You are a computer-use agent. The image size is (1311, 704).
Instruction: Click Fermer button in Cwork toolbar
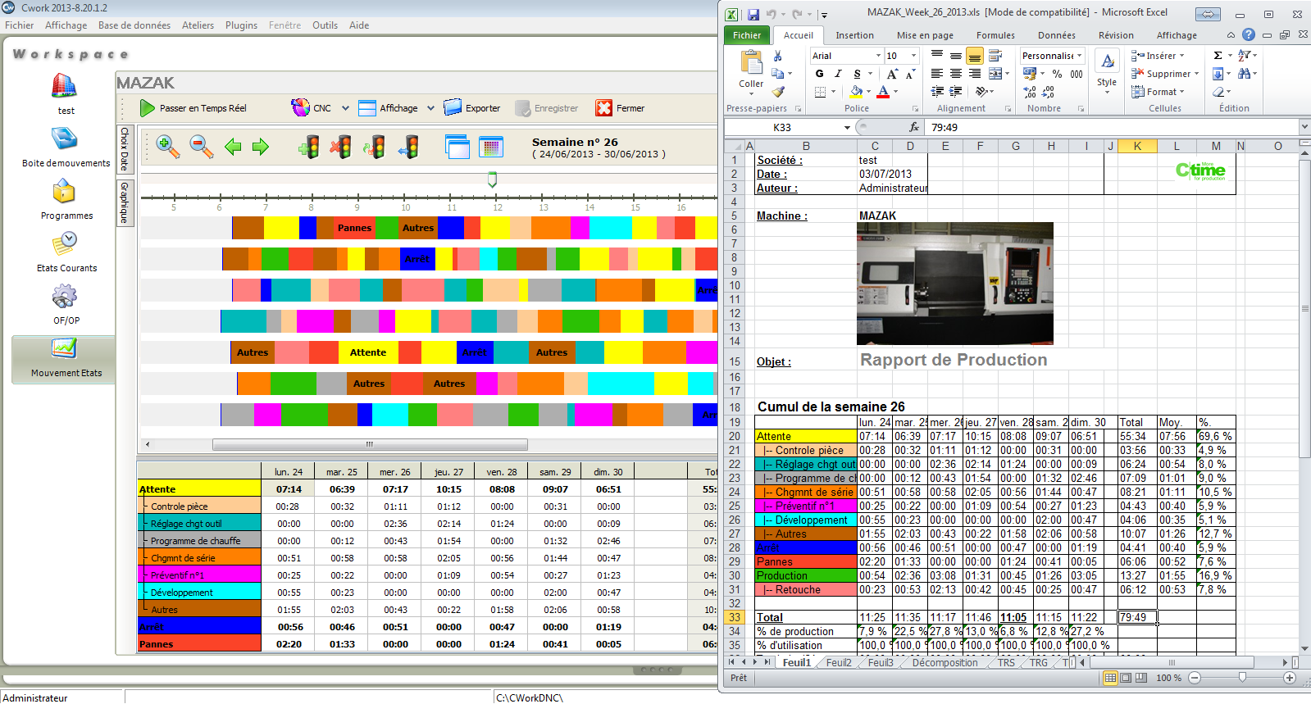pyautogui.click(x=621, y=108)
